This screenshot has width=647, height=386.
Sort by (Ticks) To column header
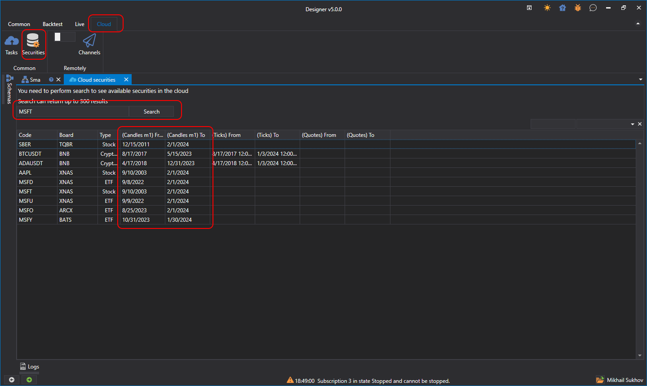(277, 135)
